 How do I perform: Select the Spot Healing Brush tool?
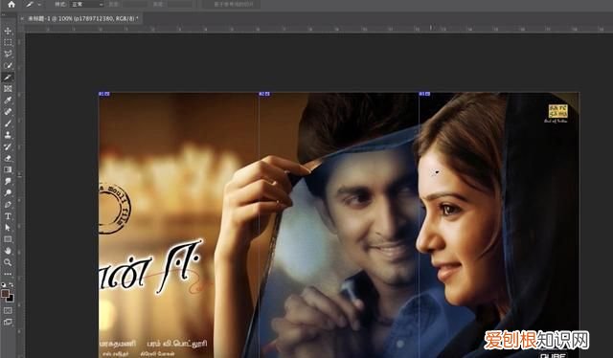coord(8,112)
